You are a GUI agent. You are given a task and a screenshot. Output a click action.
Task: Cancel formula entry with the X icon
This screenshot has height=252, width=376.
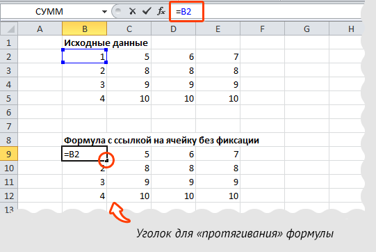(132, 11)
